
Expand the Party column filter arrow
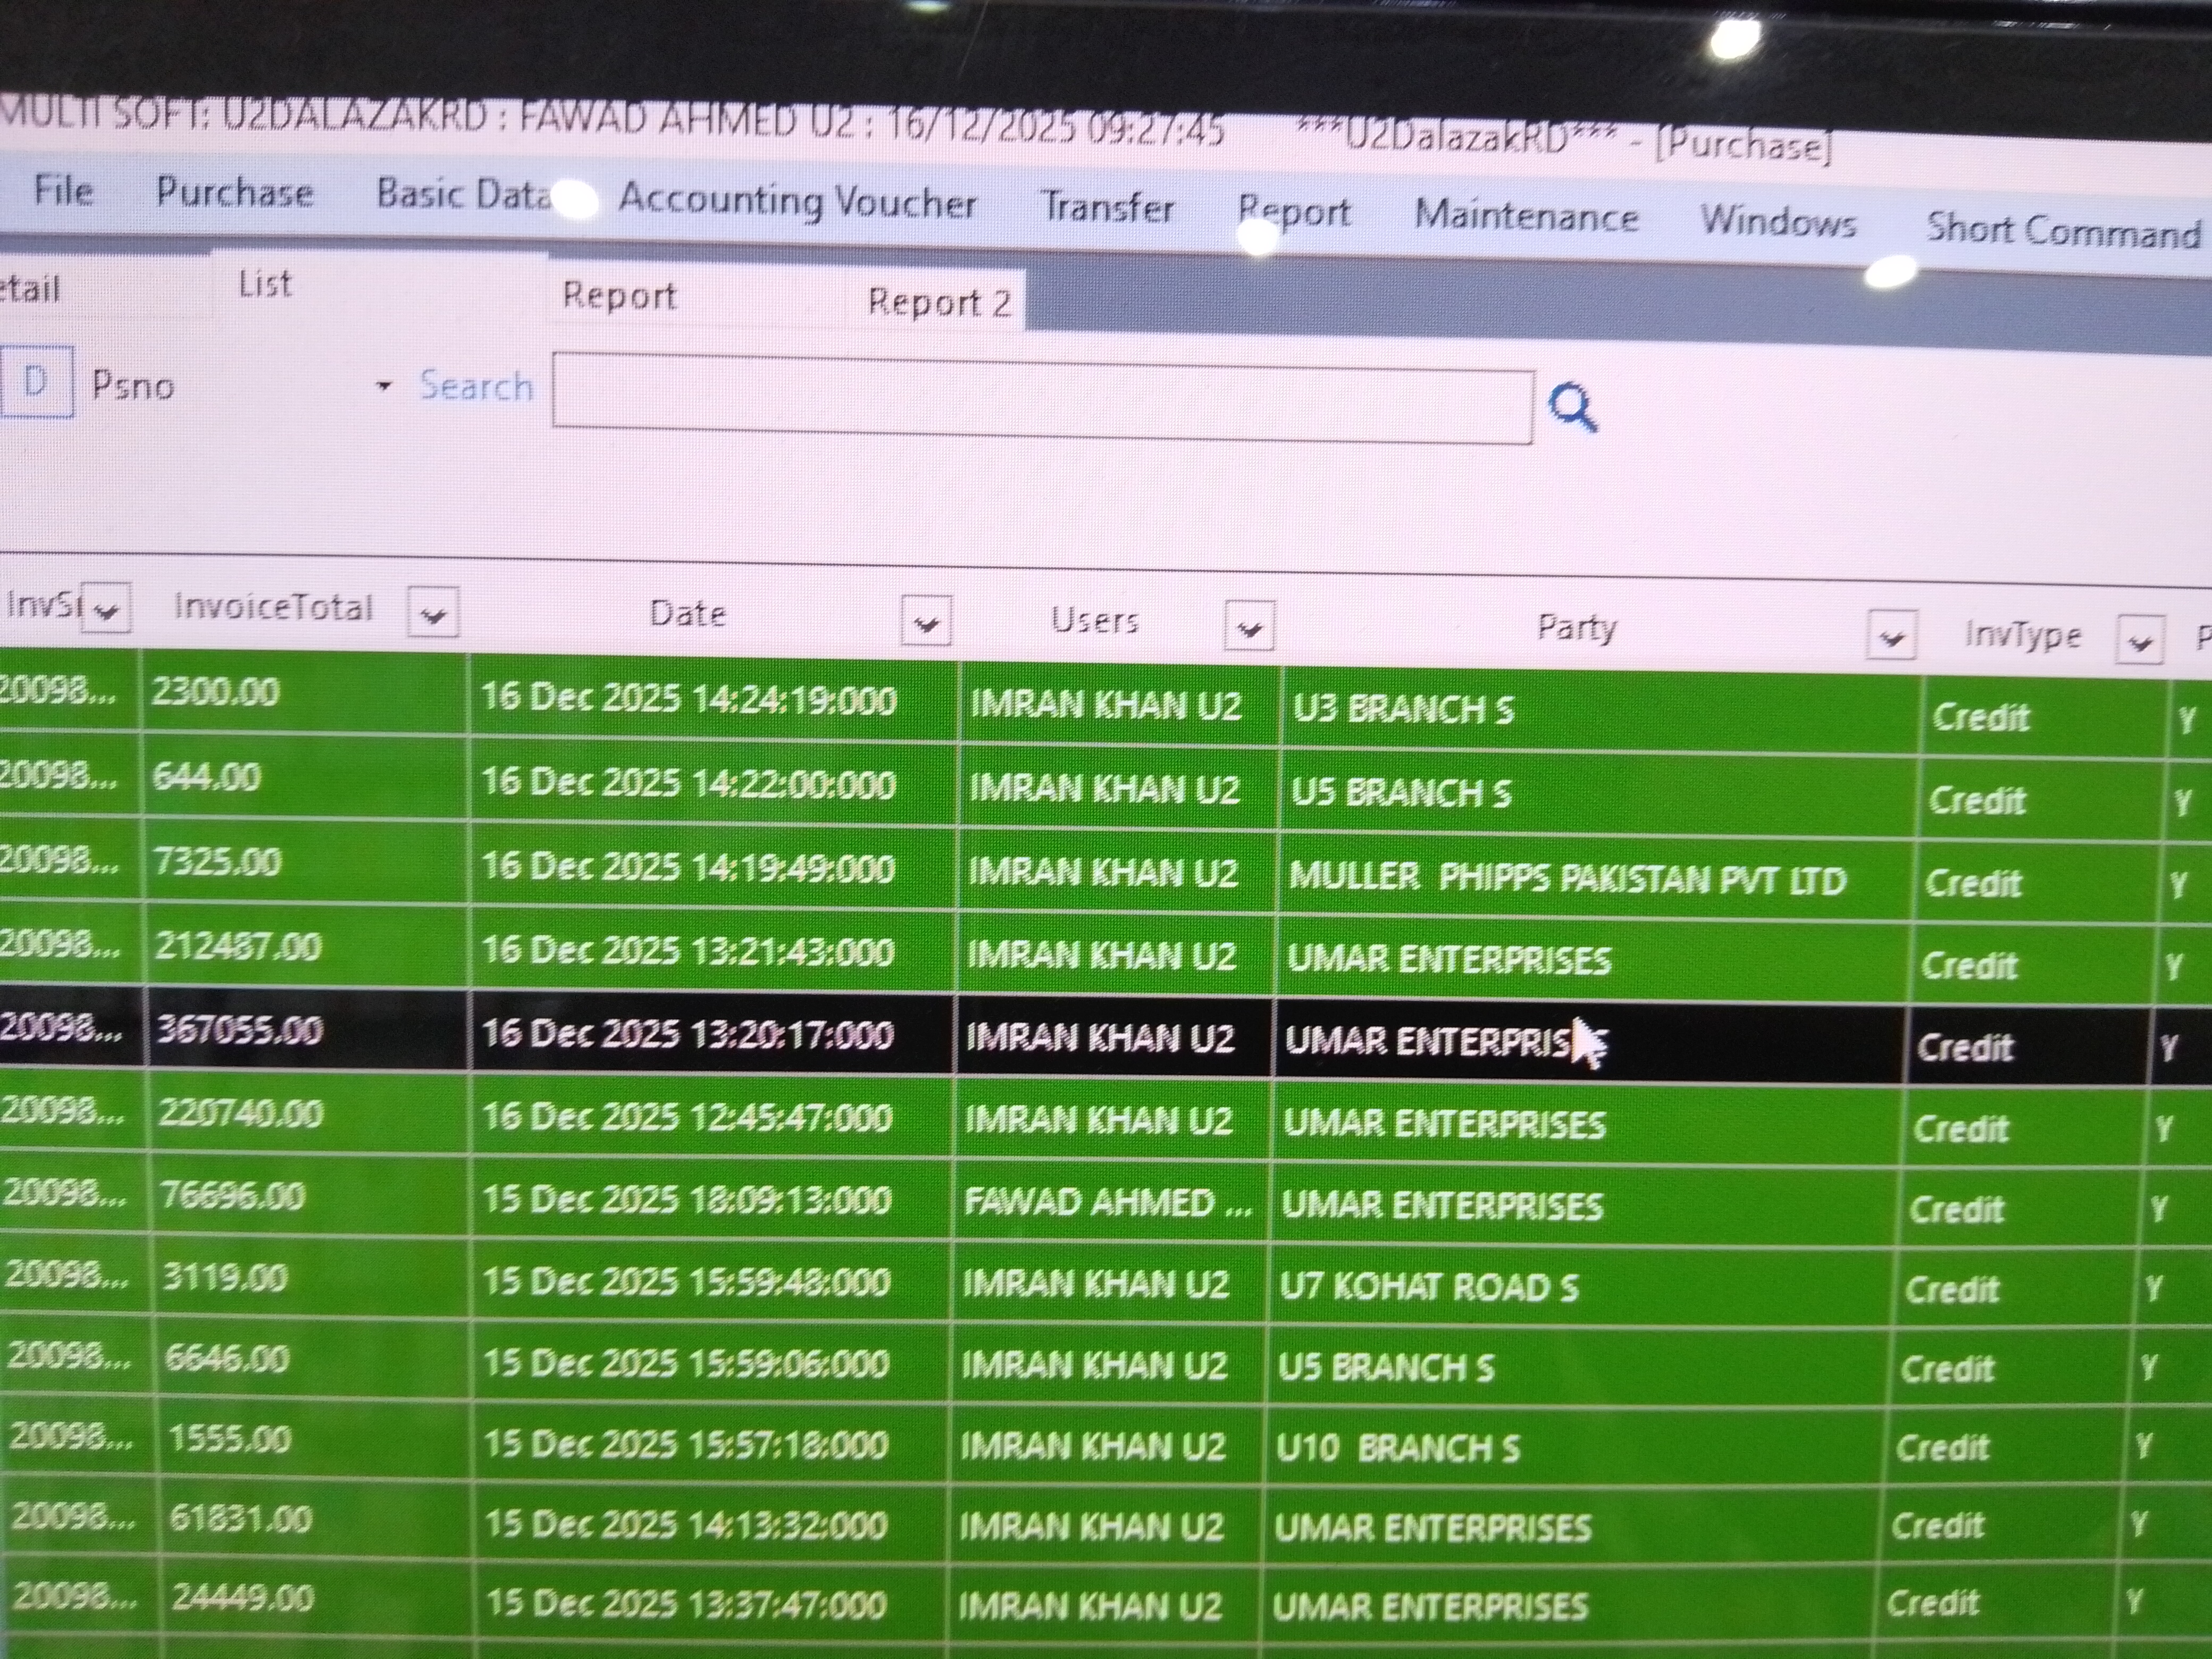tap(1891, 636)
